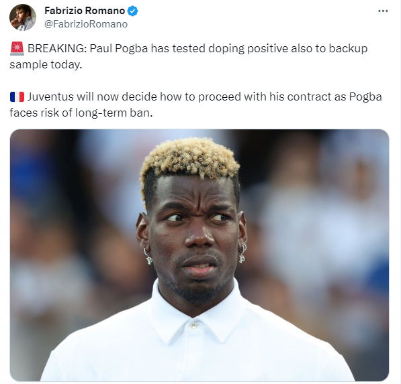The image size is (401, 384).
Task: Click the phrase "has tested" in tweet
Action: coord(178,48)
